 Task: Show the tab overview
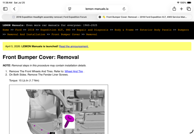[x=189, y=9]
